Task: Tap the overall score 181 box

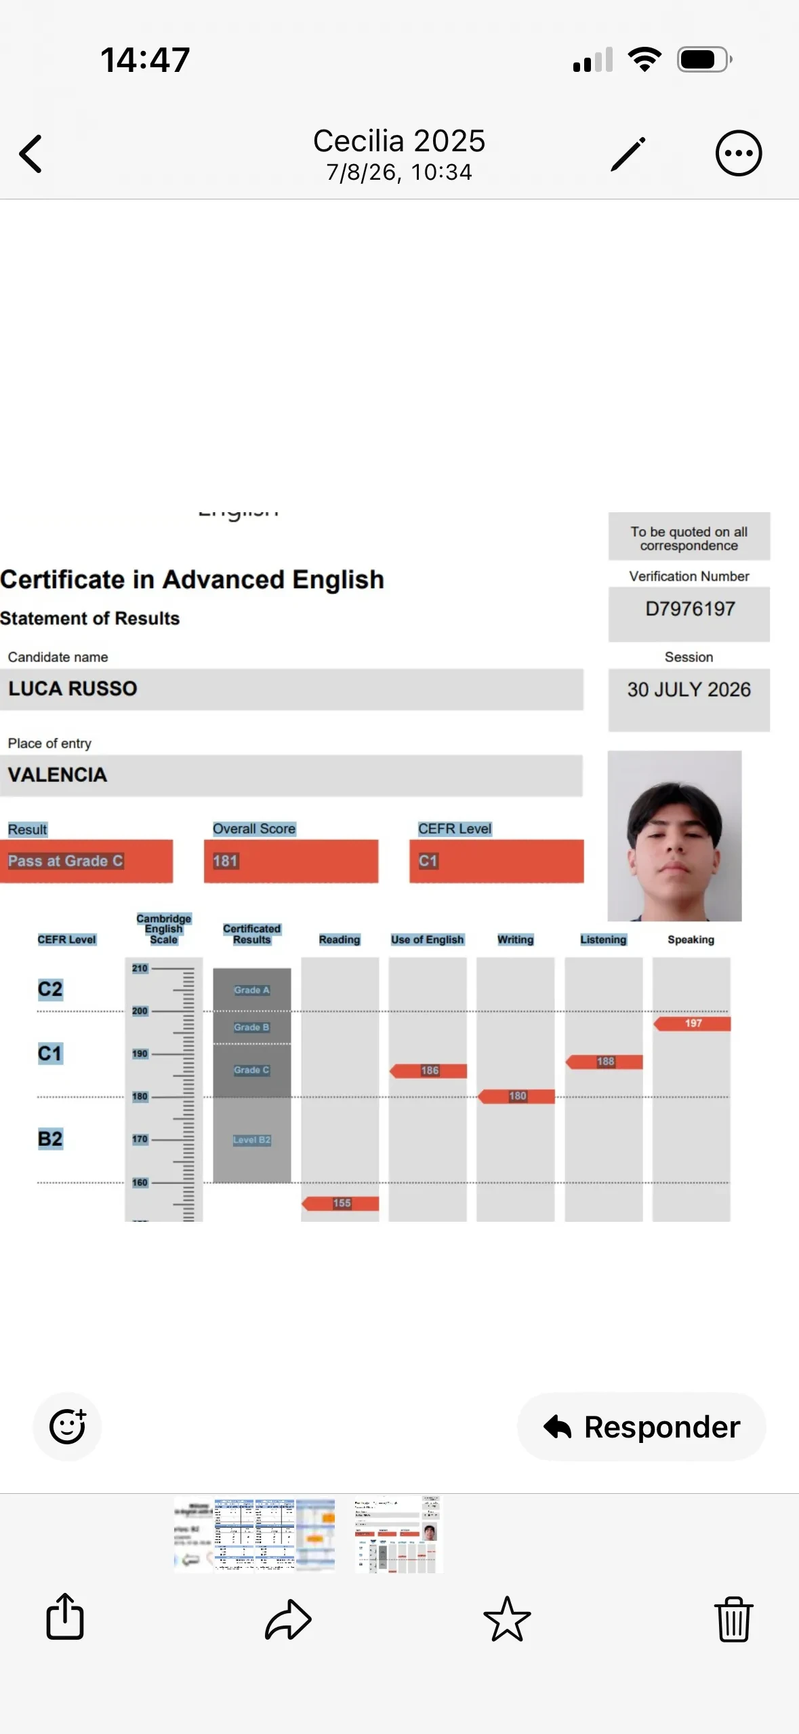Action: tap(291, 861)
